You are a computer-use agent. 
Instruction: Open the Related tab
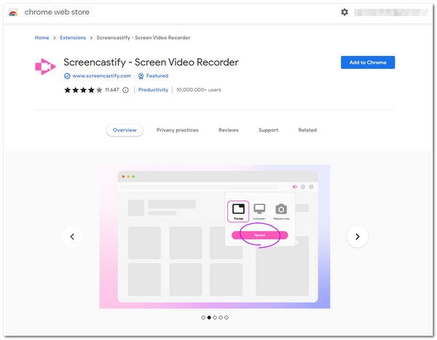(x=307, y=130)
